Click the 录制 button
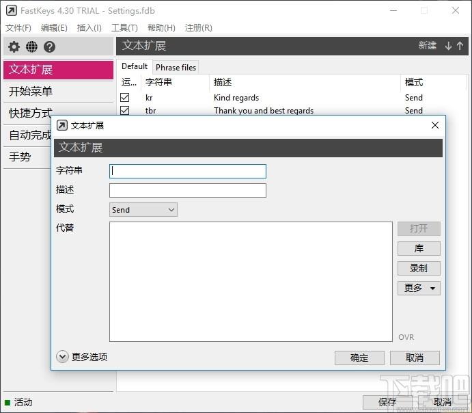The height and width of the screenshot is (413, 472). [x=419, y=269]
